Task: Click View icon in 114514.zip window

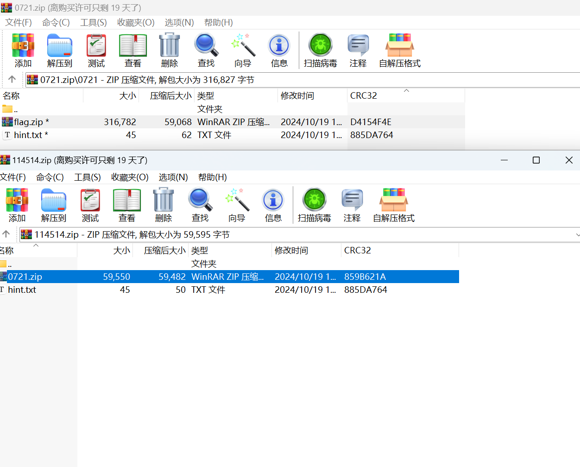Action: point(127,200)
